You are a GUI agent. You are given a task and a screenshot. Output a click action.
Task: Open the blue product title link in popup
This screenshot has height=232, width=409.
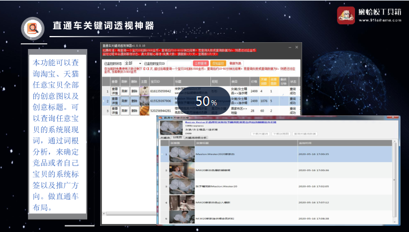coord(231,122)
